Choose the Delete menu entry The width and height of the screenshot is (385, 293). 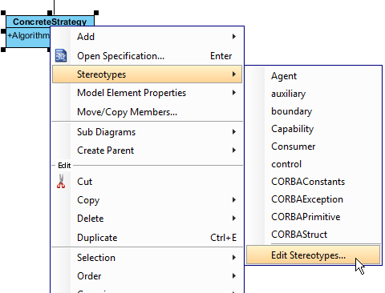[x=147, y=219]
